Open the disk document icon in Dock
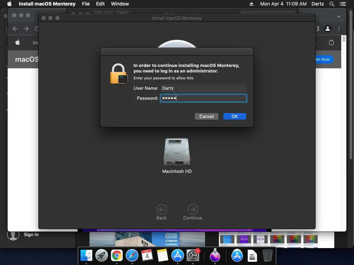Screen dimensions: 354x265 pyautogui.click(x=252, y=256)
